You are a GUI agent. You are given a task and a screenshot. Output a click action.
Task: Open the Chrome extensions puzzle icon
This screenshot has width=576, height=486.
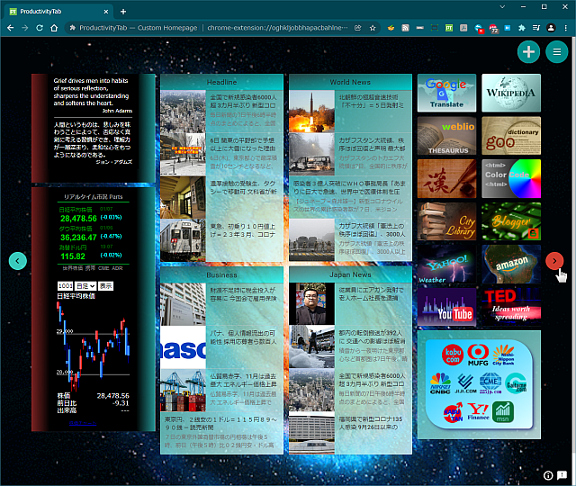tap(522, 28)
